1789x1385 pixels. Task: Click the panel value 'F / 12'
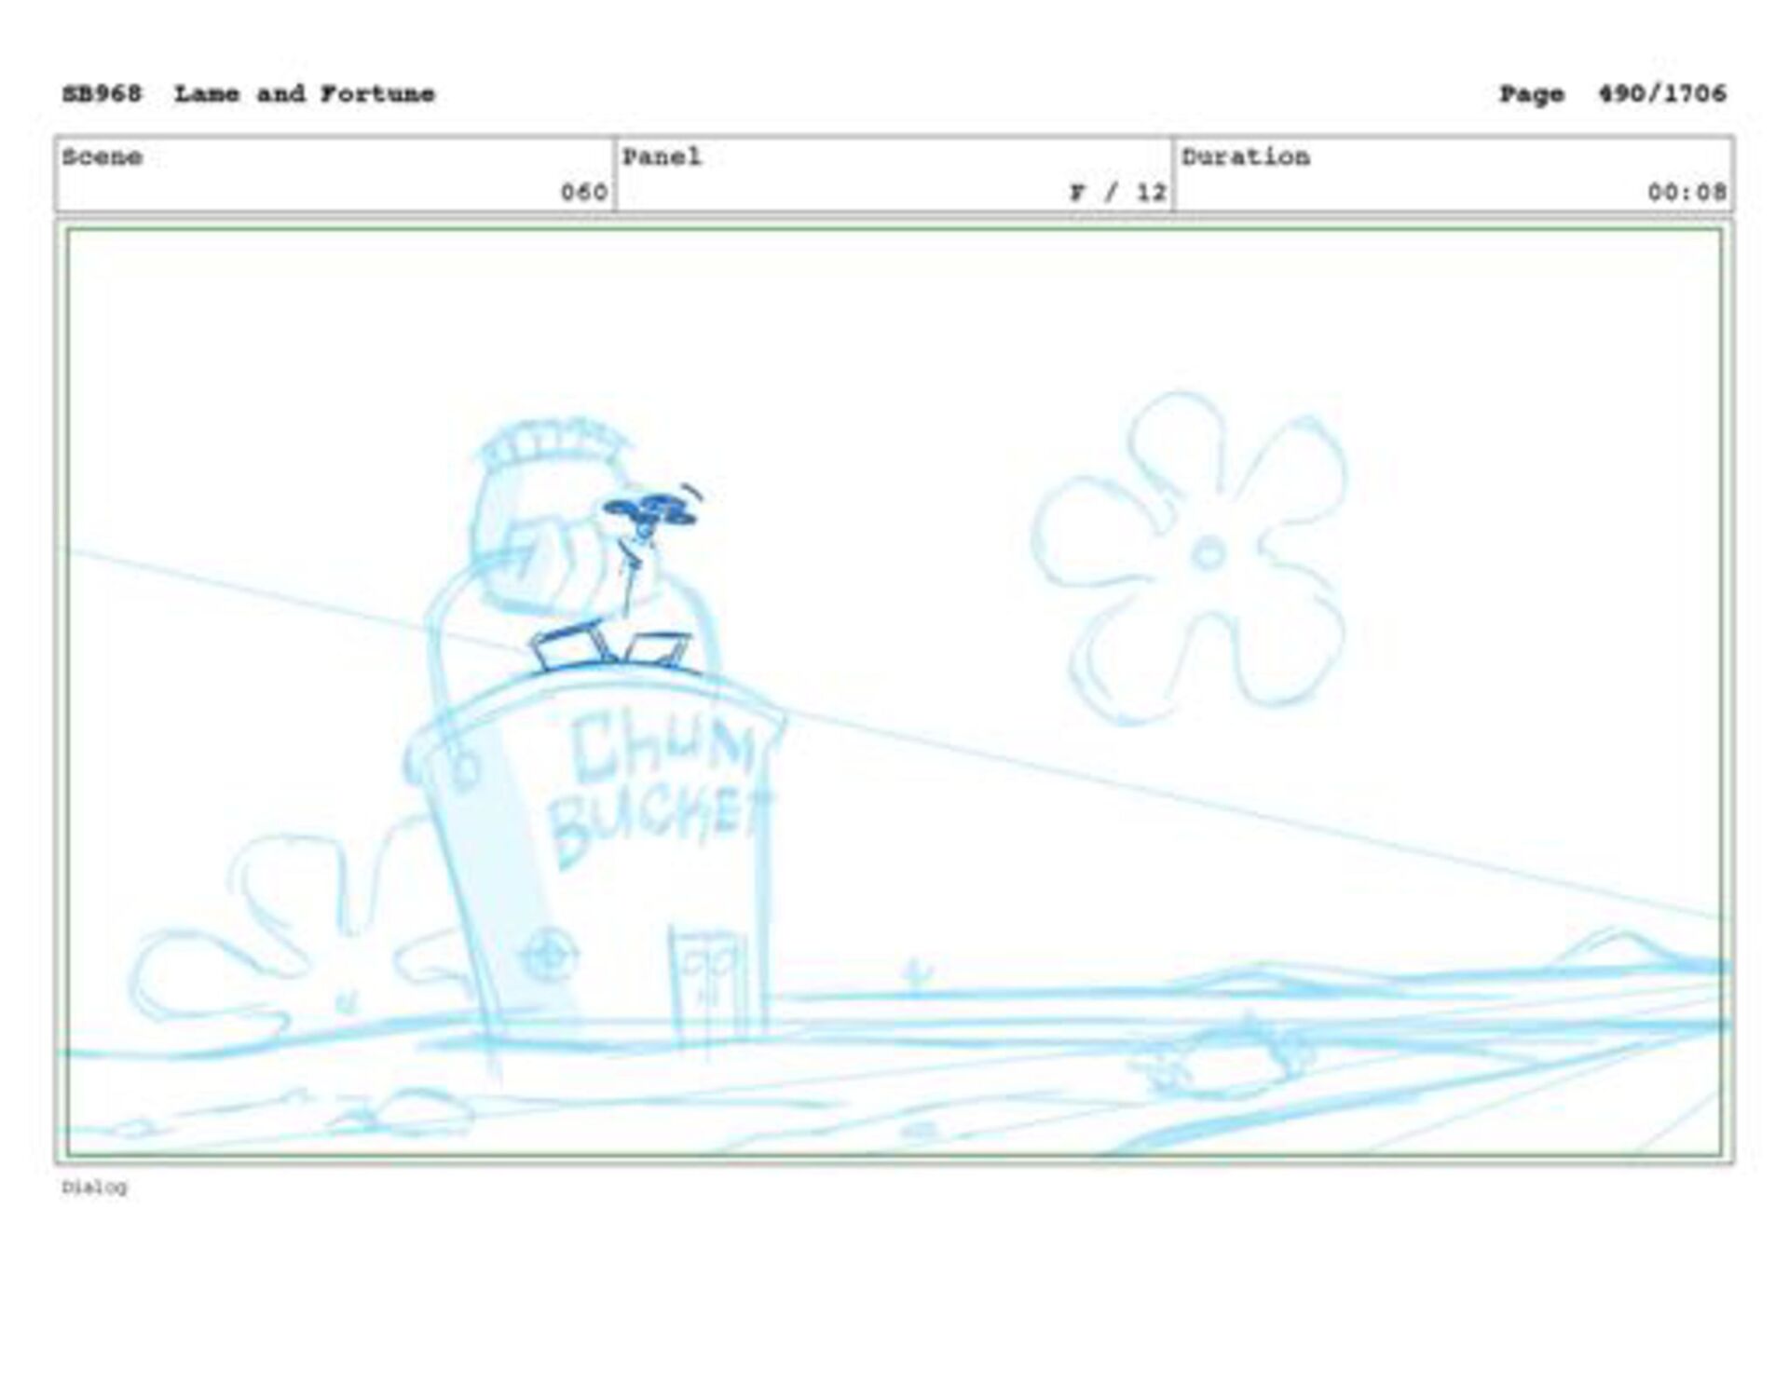[x=1118, y=192]
